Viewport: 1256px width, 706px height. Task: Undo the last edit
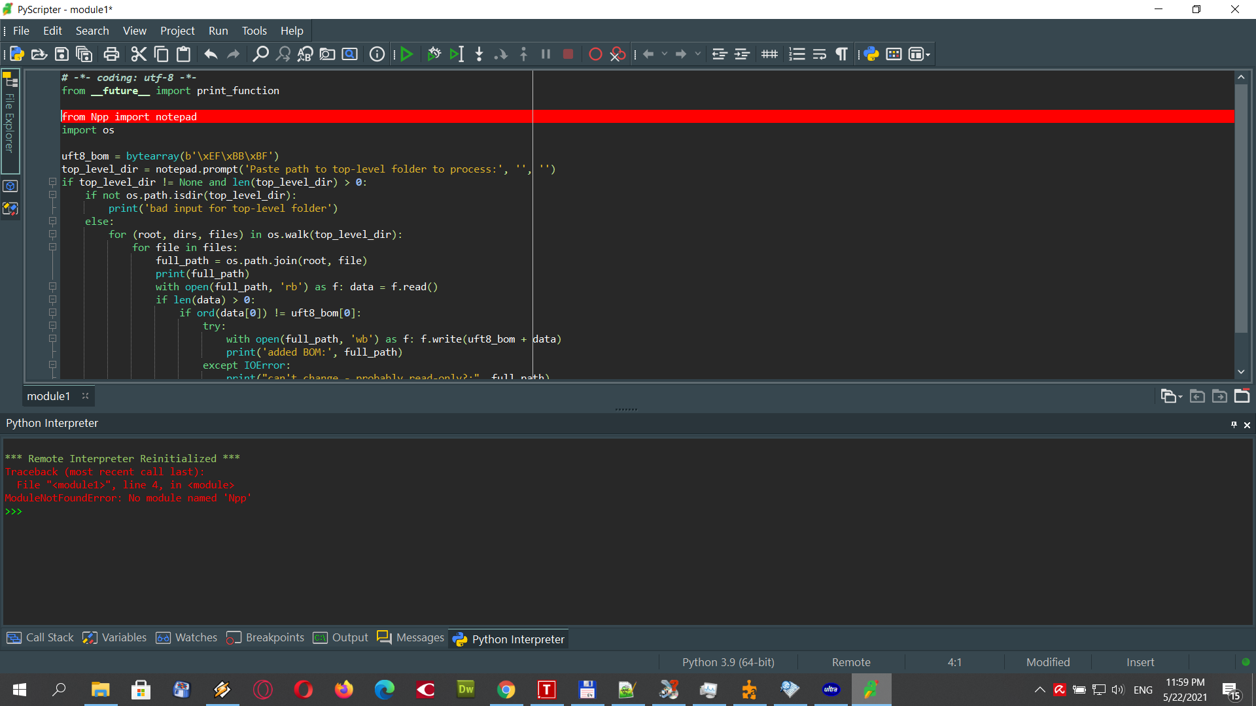click(211, 54)
